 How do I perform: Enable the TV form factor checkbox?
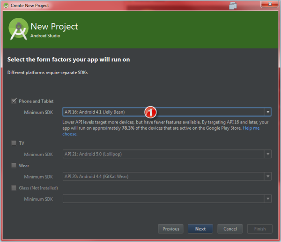pyautogui.click(x=14, y=143)
